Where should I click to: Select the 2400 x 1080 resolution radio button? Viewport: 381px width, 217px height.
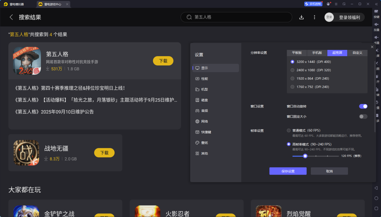292,70
